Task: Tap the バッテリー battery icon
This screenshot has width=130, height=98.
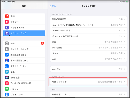Action: (7, 89)
